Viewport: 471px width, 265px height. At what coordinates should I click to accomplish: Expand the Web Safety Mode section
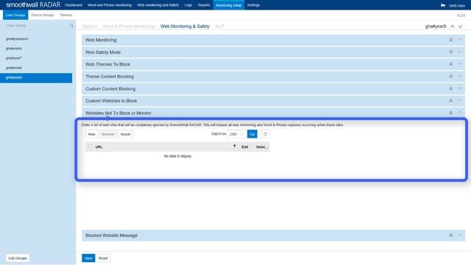[x=459, y=52]
